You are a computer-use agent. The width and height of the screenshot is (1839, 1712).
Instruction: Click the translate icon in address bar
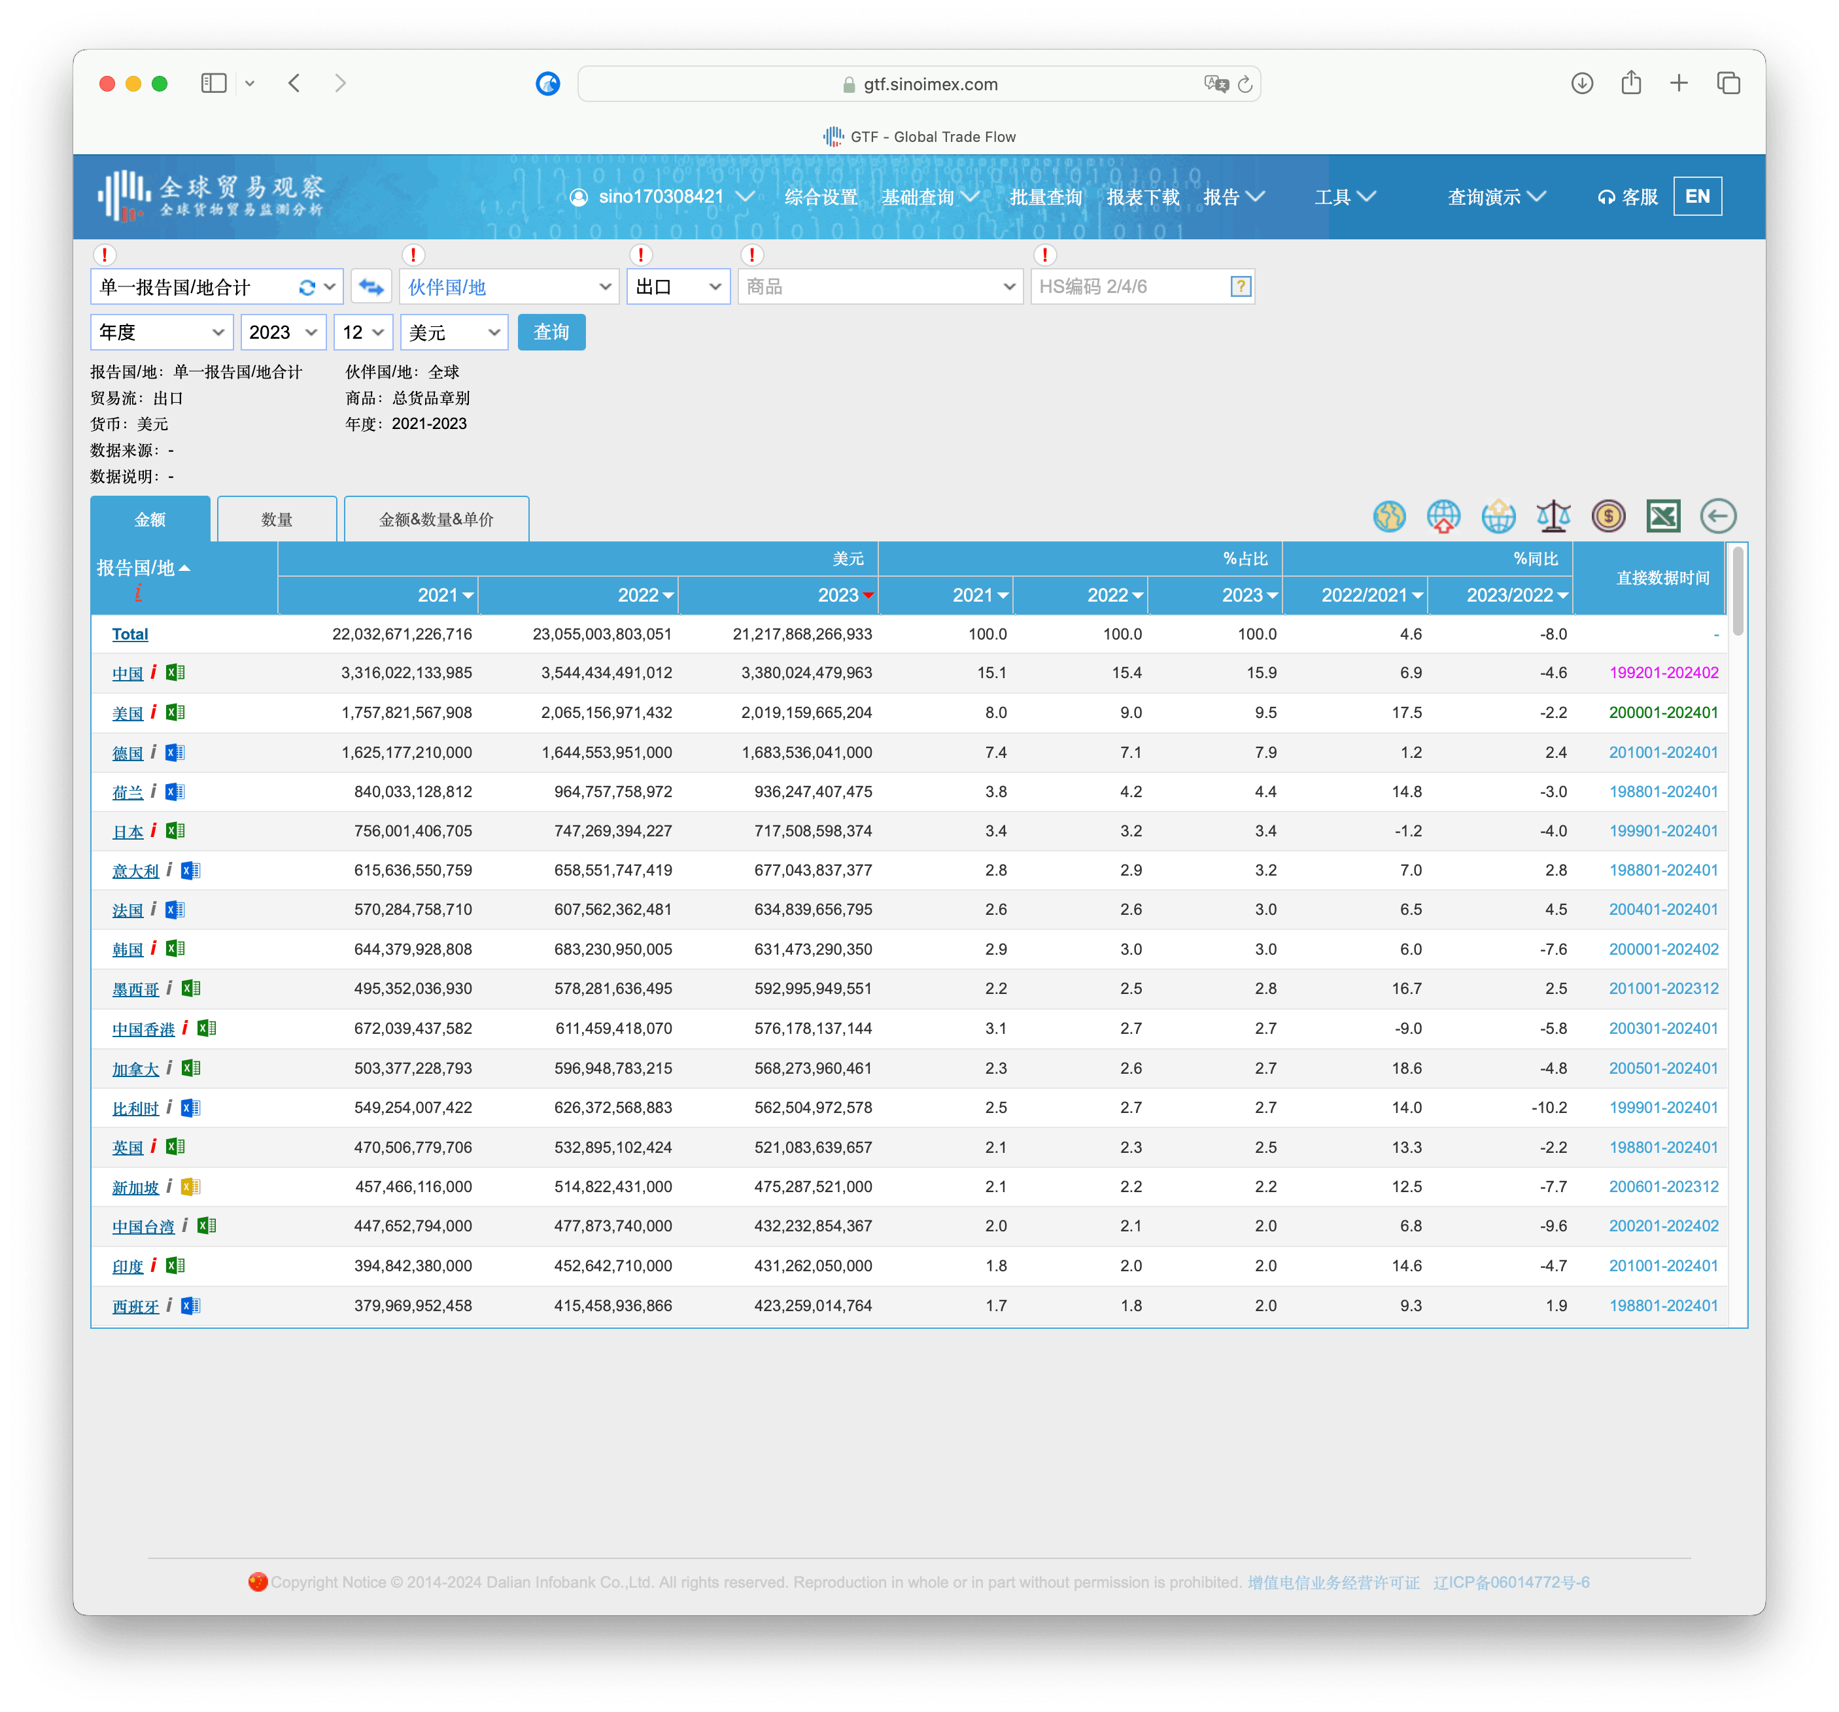pyautogui.click(x=1216, y=84)
